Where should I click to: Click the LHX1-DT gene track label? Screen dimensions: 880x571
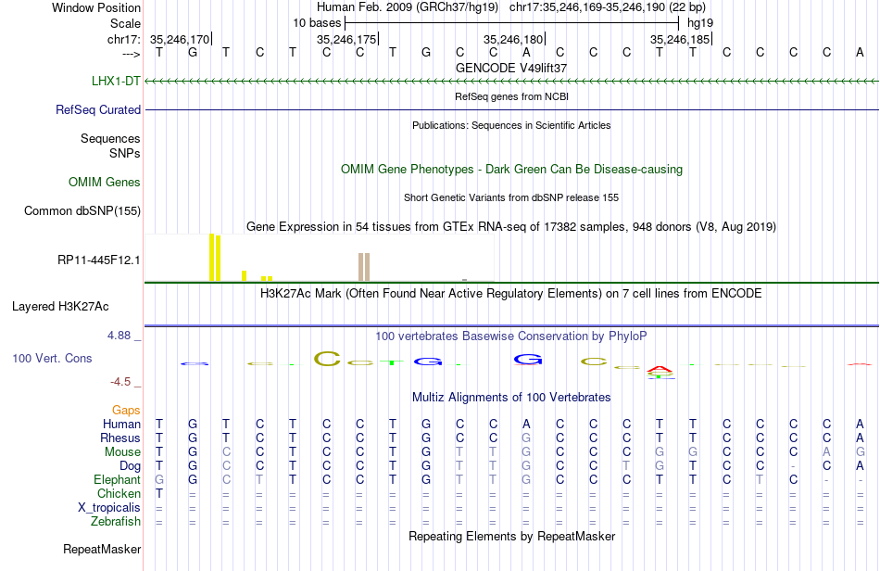tap(116, 81)
